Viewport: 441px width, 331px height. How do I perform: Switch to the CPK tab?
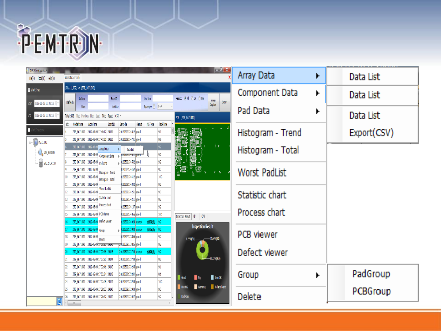click(203, 216)
